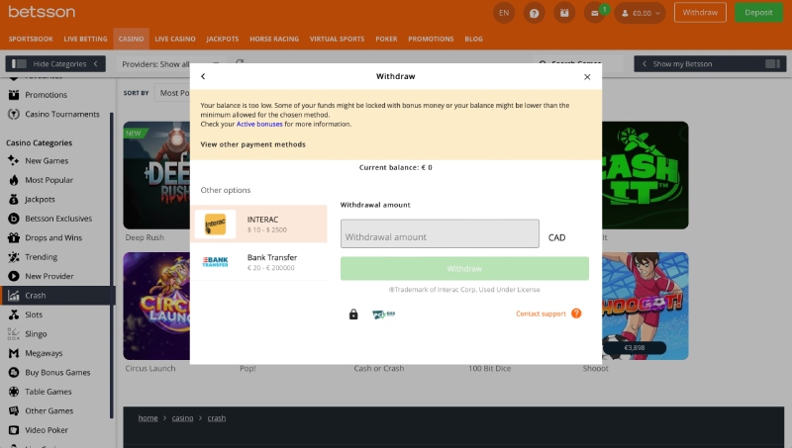
Task: Click crash breadcrumb link
Action: [x=217, y=417]
